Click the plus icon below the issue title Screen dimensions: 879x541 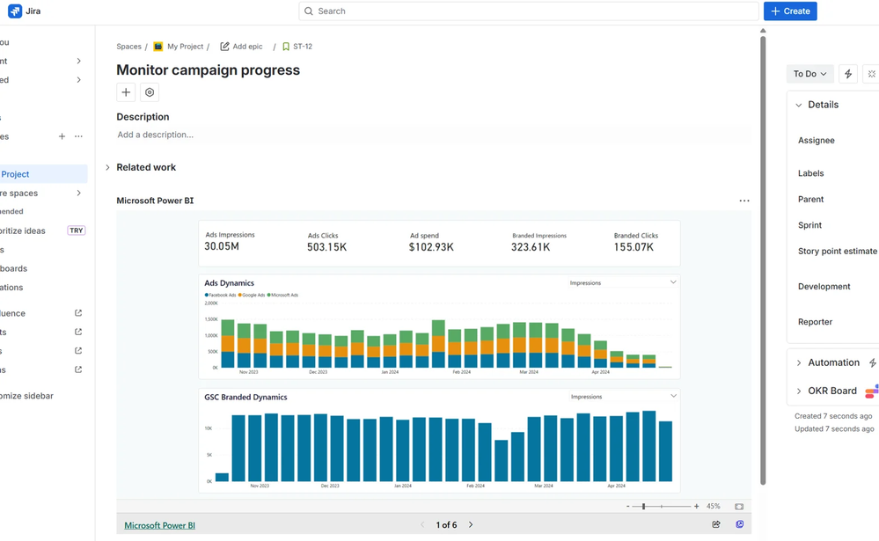point(126,92)
